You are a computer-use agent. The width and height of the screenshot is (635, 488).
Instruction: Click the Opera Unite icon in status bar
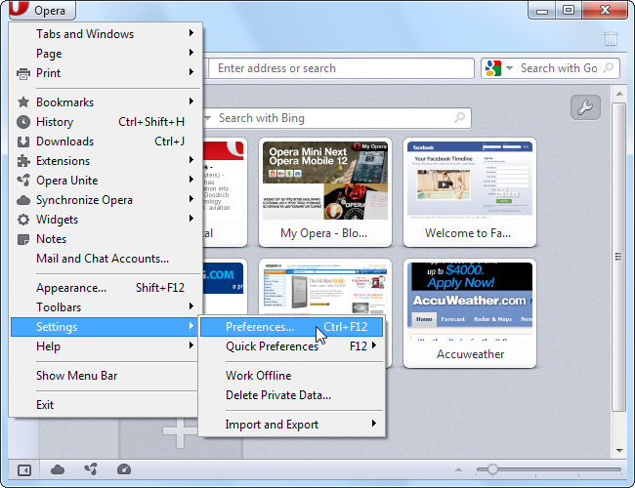click(x=91, y=469)
